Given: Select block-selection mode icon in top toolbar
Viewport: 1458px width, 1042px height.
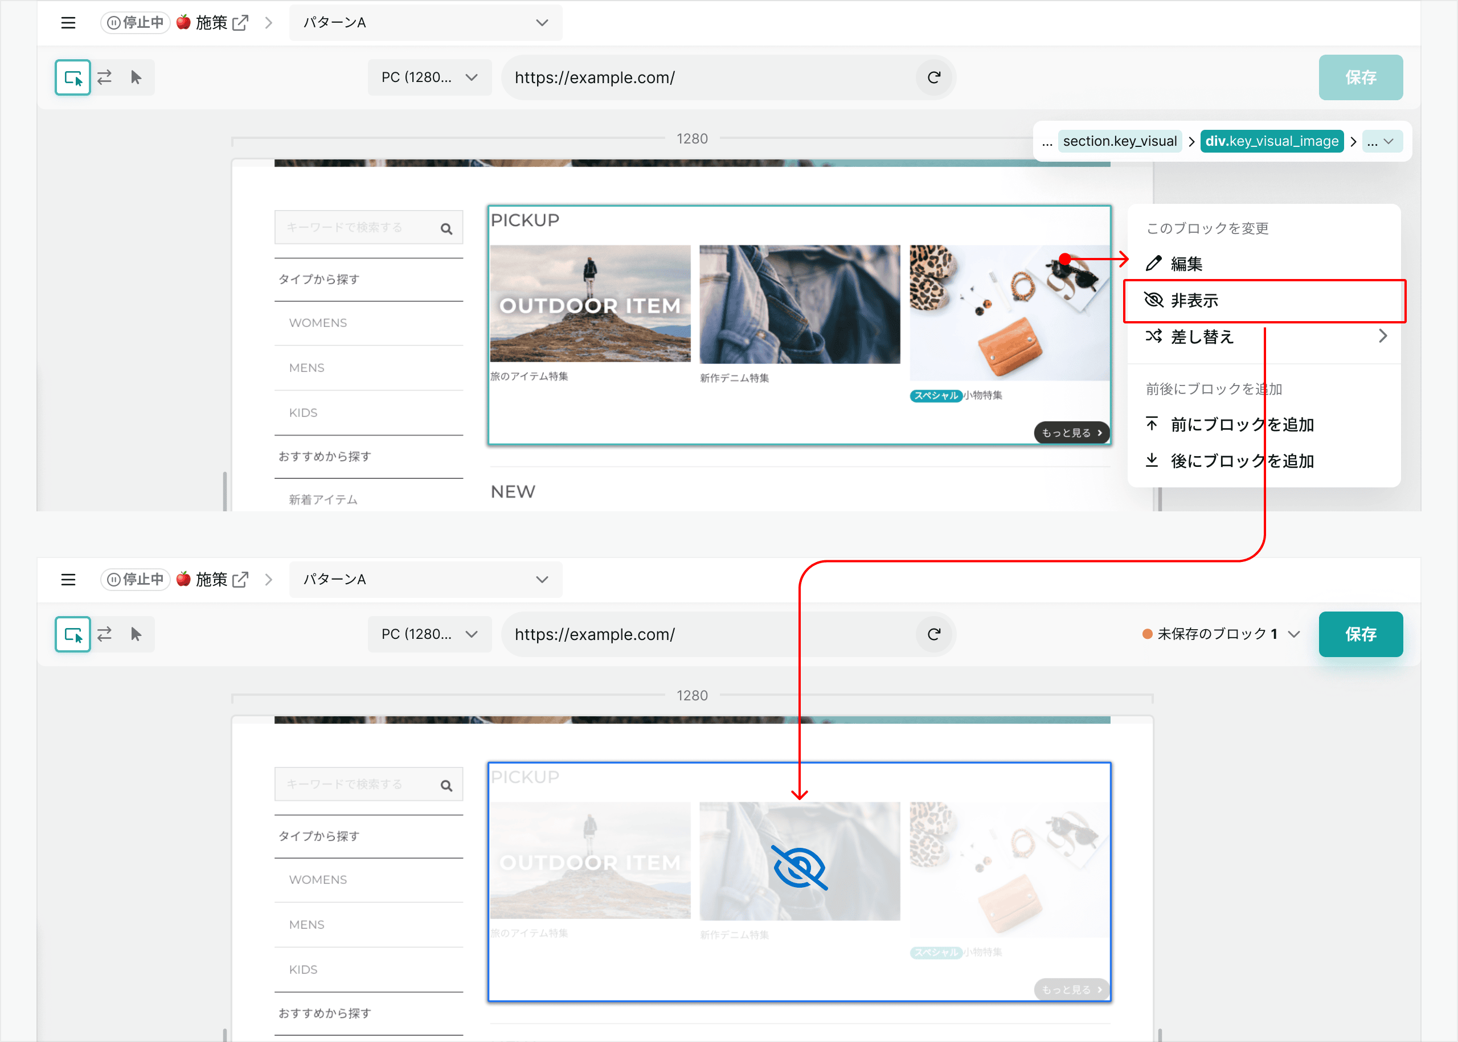Looking at the screenshot, I should [73, 77].
